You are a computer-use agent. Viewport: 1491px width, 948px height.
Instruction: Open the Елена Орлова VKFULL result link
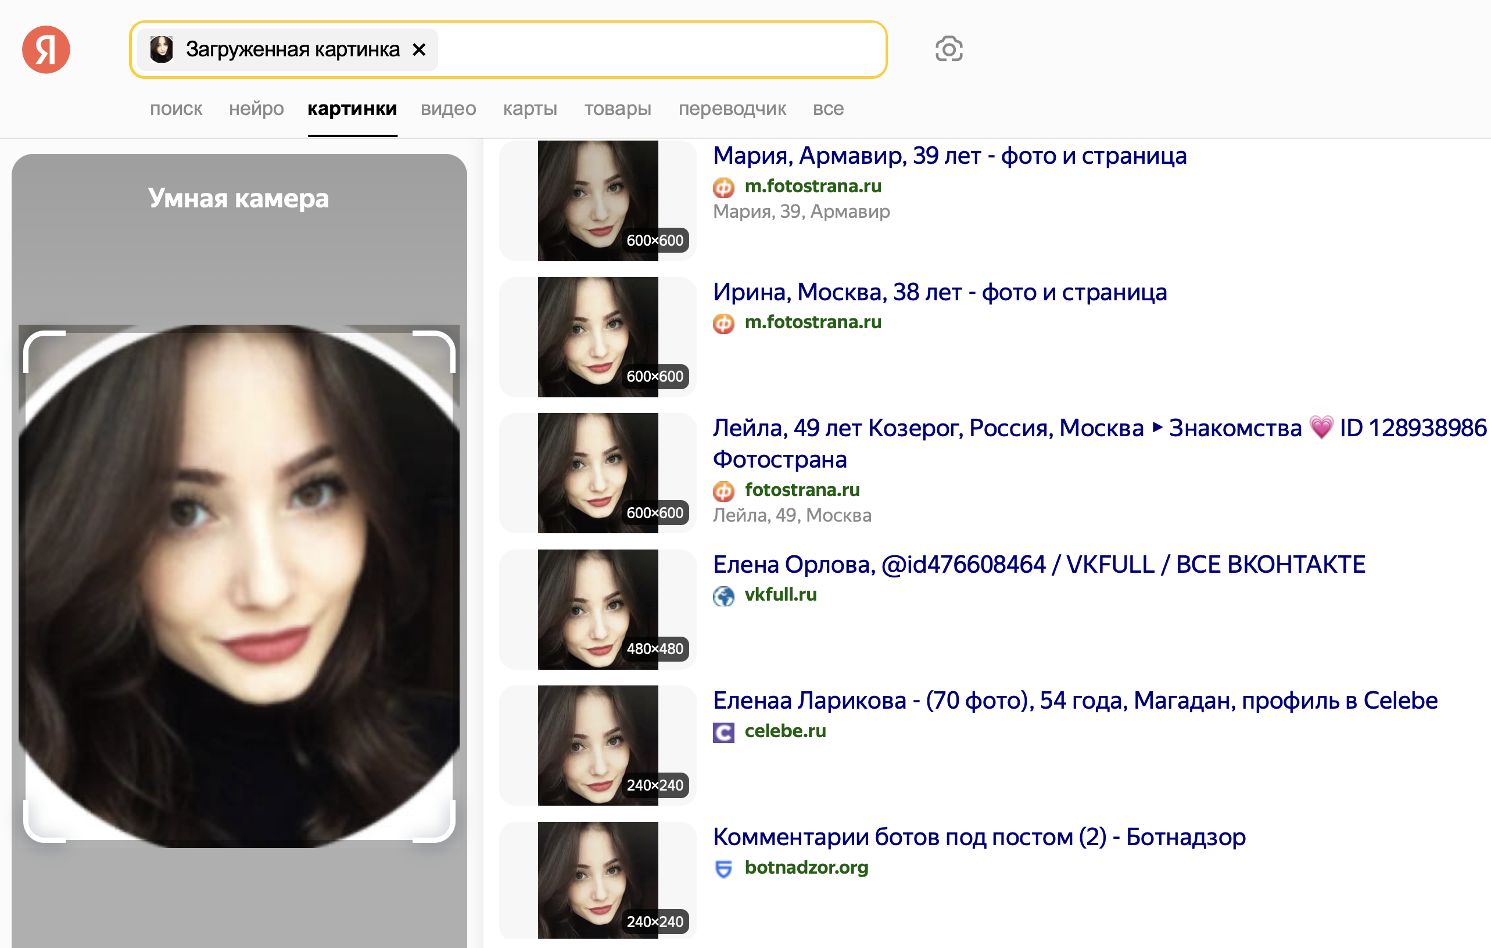(x=1038, y=565)
